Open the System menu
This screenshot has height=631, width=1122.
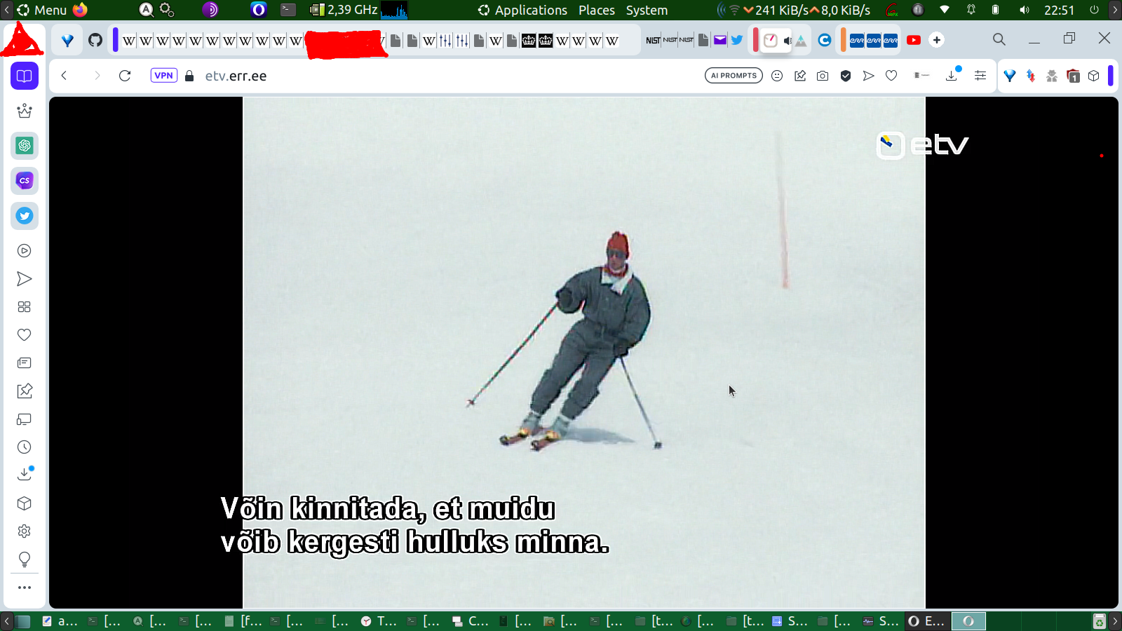coord(647,10)
